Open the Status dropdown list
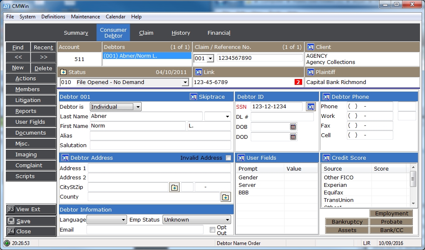The image size is (425, 250). coord(185,82)
